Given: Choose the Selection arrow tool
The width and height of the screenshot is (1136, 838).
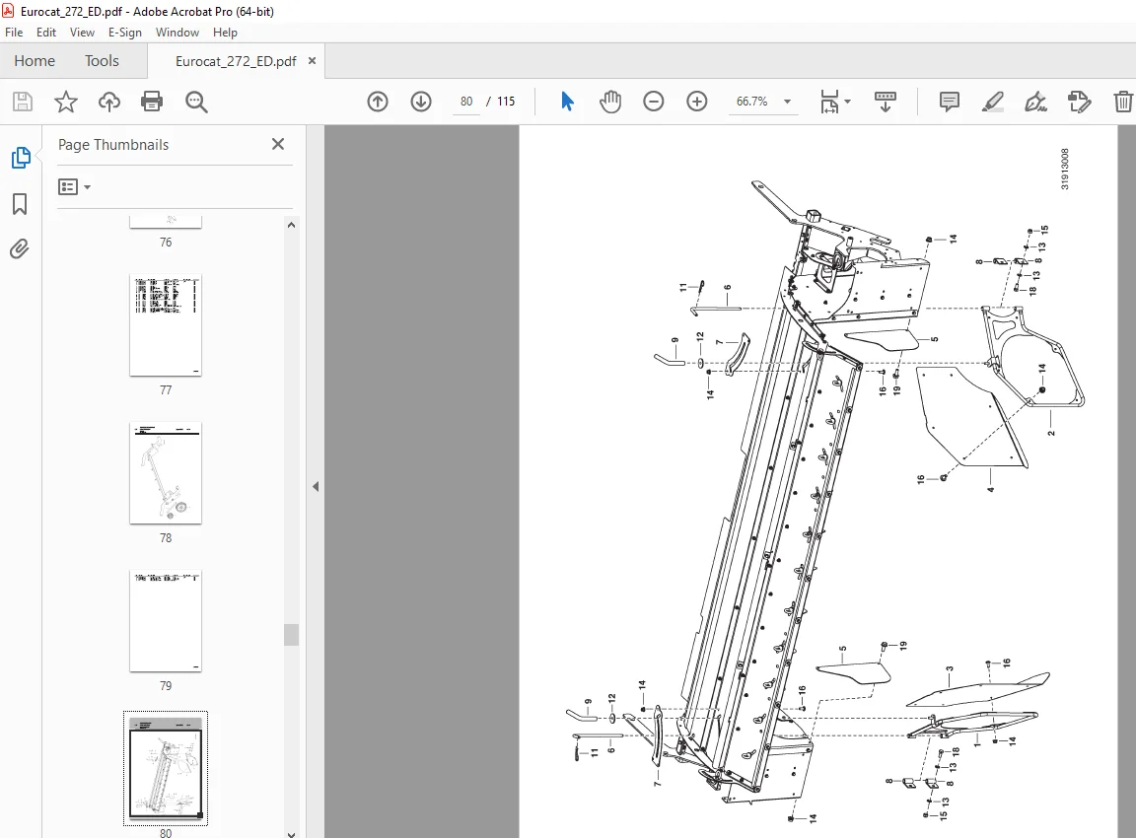Looking at the screenshot, I should (567, 102).
